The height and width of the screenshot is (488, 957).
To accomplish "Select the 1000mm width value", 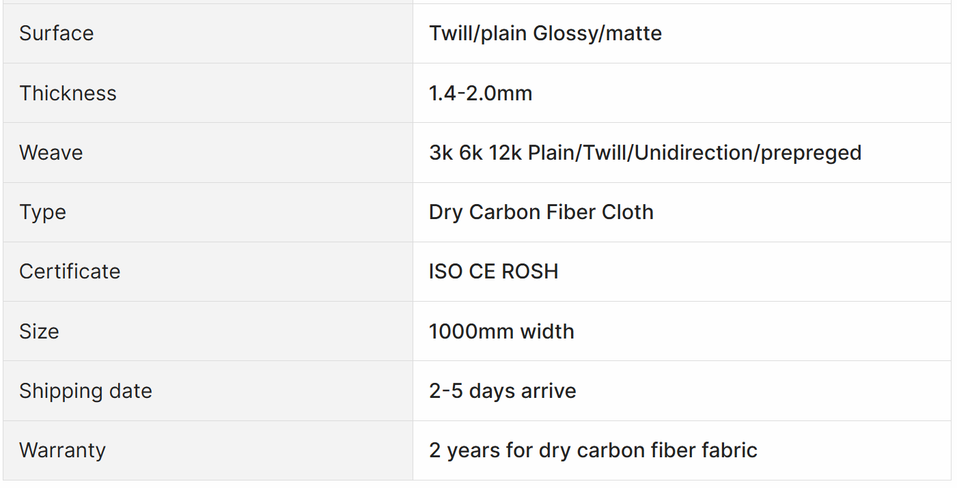I will point(501,331).
